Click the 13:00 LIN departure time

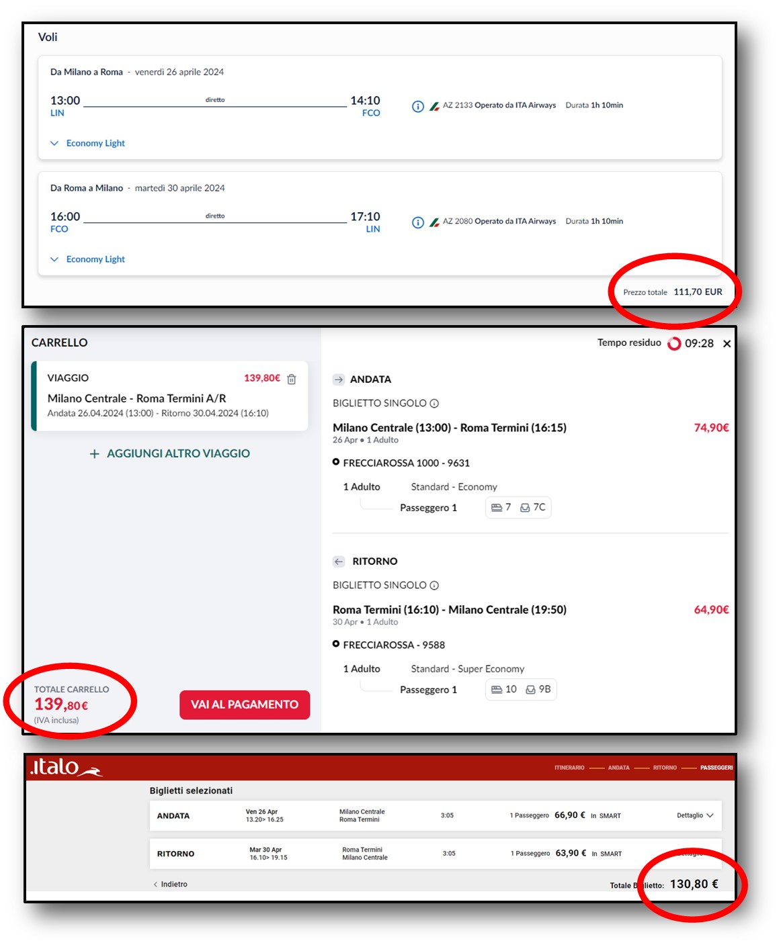tap(65, 101)
